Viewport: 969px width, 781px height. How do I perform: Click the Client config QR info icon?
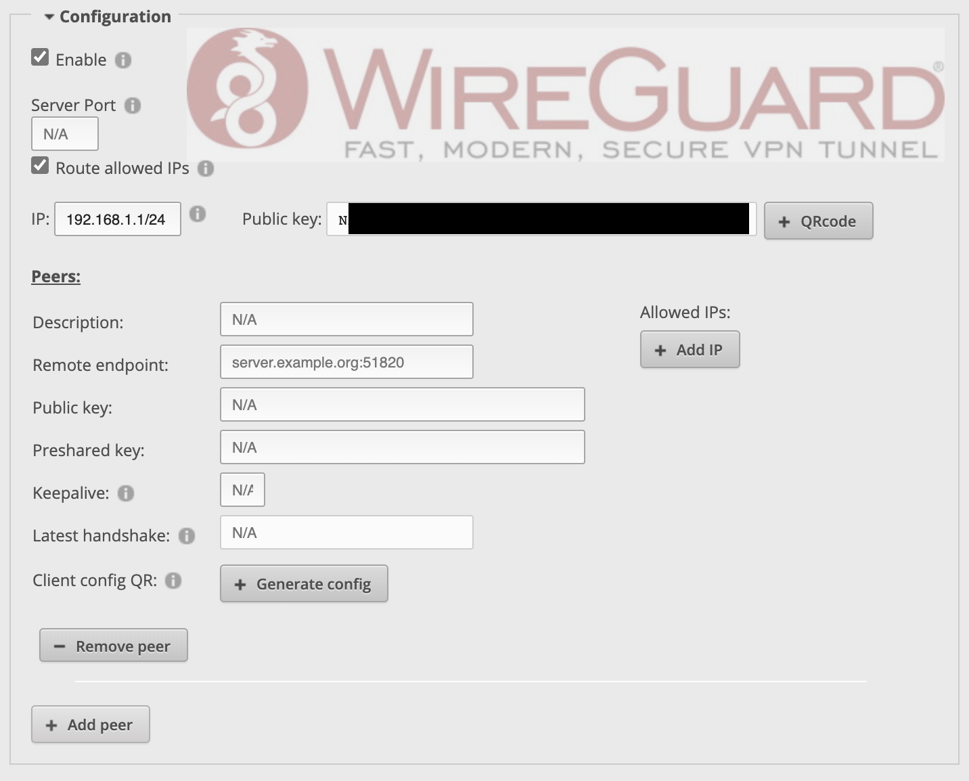coord(173,581)
